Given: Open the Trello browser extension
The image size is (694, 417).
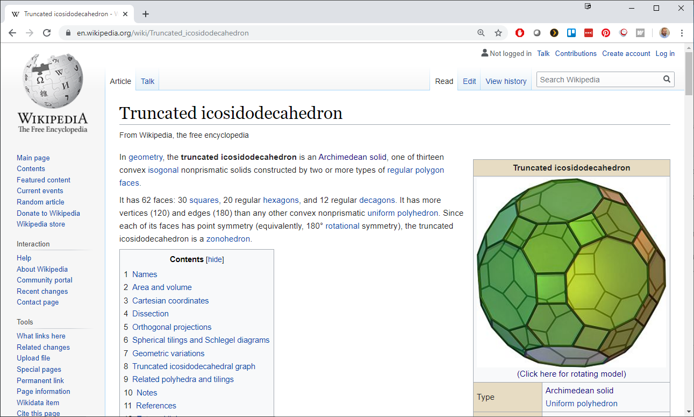Looking at the screenshot, I should point(571,33).
